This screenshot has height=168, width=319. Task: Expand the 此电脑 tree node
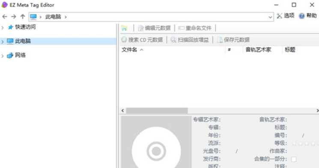coord(3,41)
